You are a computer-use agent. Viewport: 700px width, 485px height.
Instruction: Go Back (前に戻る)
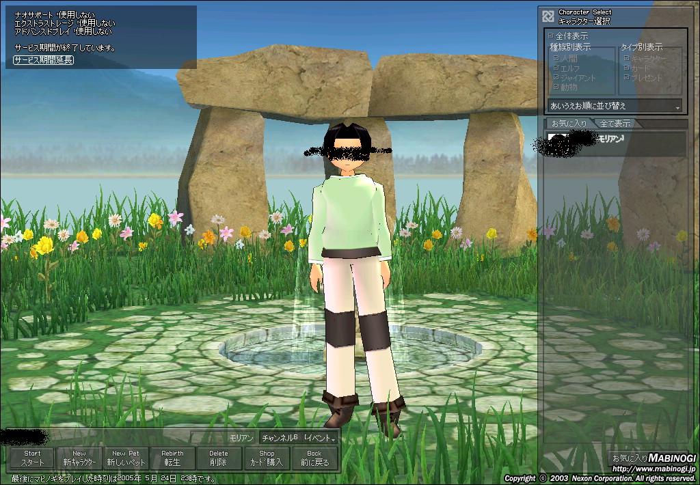pos(314,458)
